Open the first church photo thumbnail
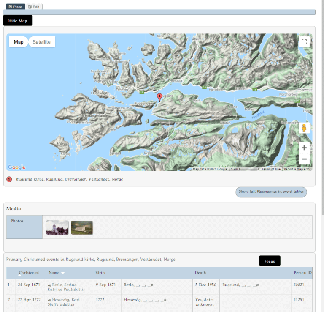Viewport: 324px width, 312px height. (57, 227)
